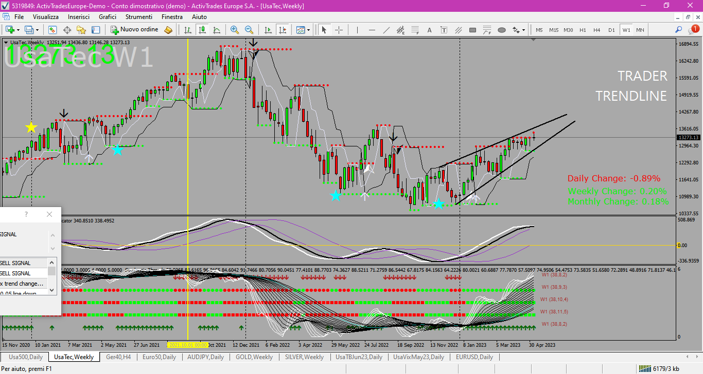Screen dimensions: 703x374
Task: Select the equidistant channel tool
Action: tap(401, 30)
